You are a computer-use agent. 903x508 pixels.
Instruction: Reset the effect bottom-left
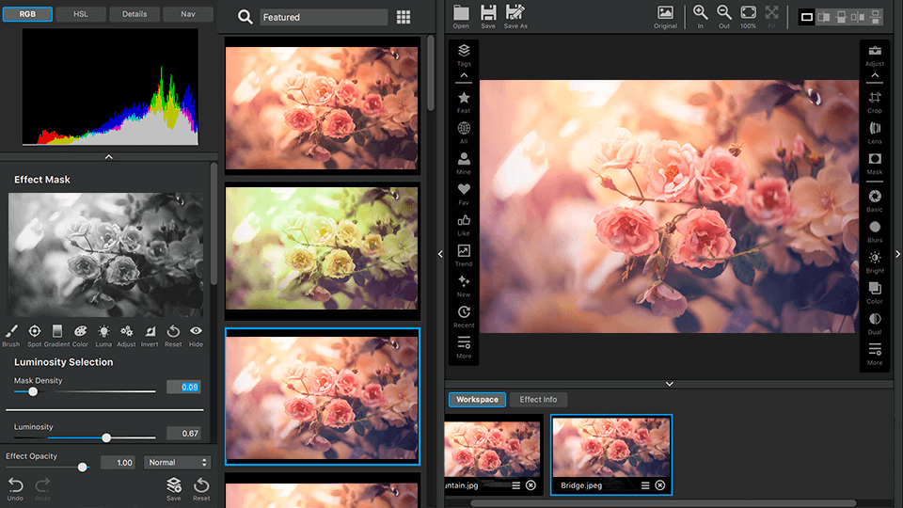201,489
